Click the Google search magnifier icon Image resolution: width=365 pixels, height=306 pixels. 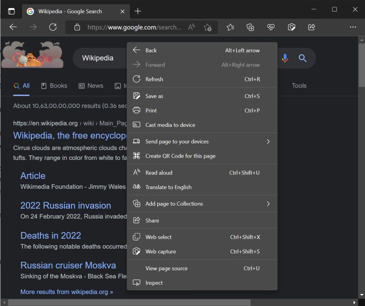[x=302, y=58]
